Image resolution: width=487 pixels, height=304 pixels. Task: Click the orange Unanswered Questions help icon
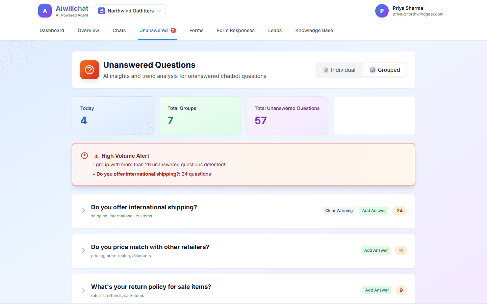(89, 70)
